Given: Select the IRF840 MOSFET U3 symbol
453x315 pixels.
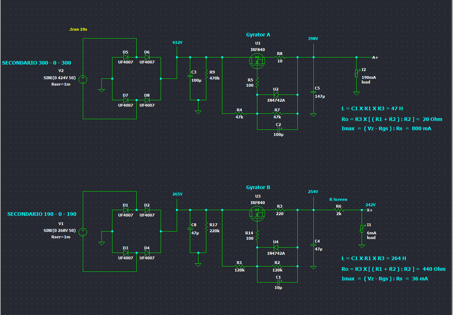Looking at the screenshot, I should pyautogui.click(x=257, y=214).
